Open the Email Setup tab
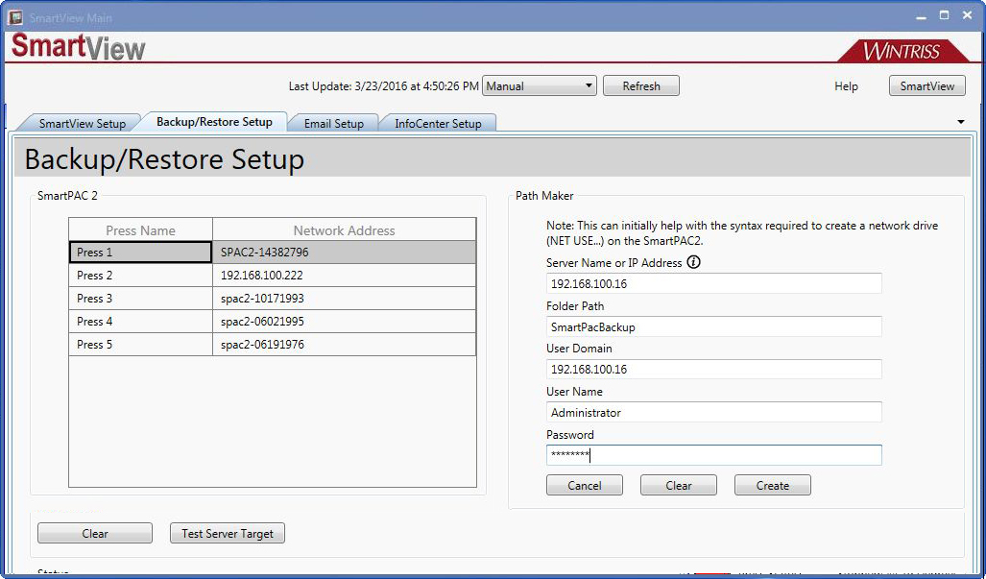This screenshot has height=579, width=986. (x=334, y=123)
